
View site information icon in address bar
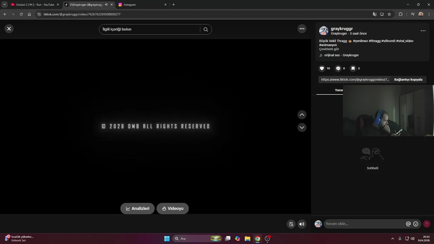click(x=39, y=14)
